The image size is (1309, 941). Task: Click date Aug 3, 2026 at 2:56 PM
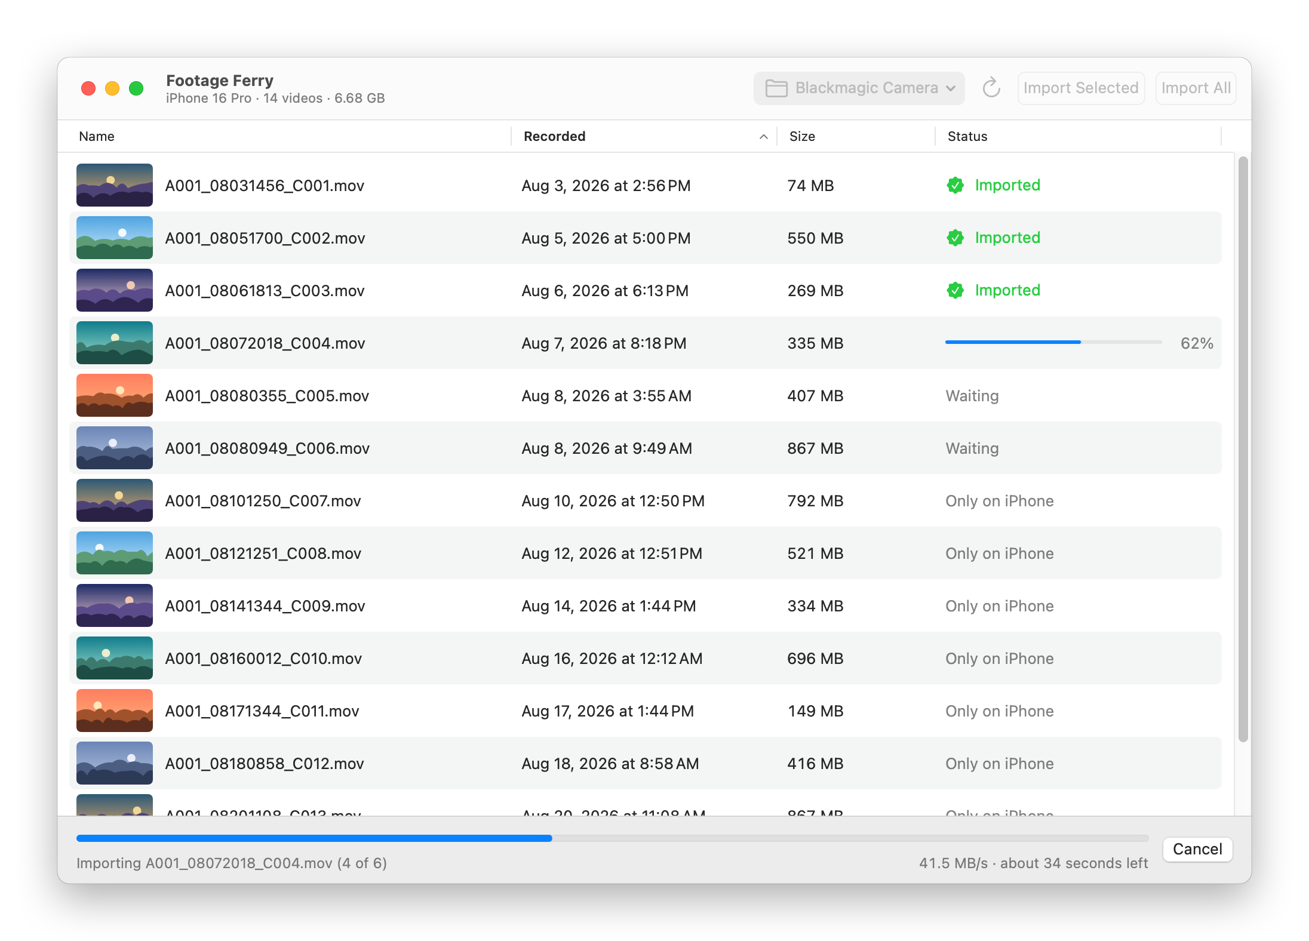pyautogui.click(x=606, y=186)
